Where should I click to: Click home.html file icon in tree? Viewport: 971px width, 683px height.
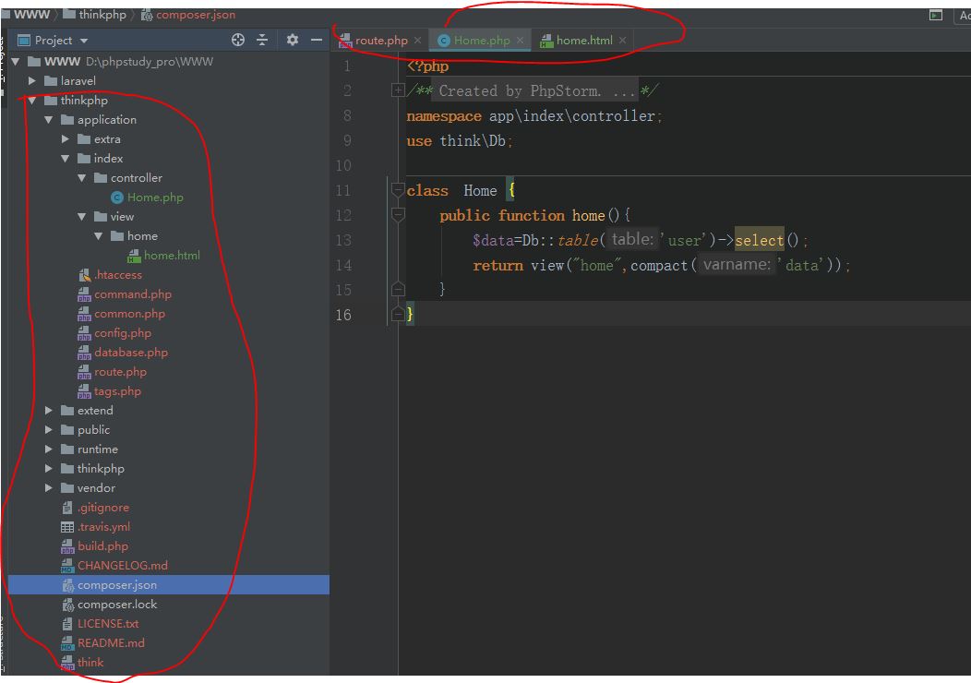point(134,256)
